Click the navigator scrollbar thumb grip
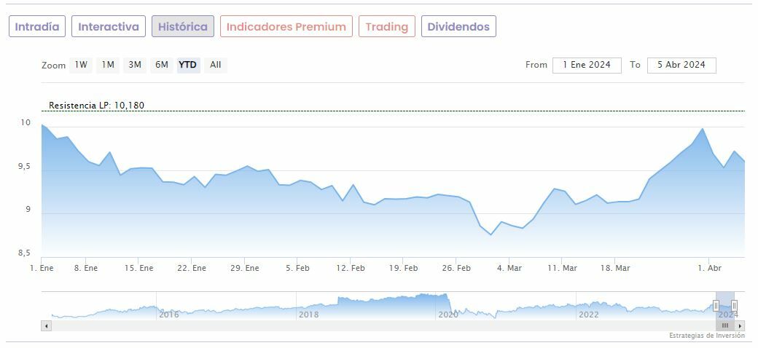This screenshot has width=758, height=348. point(725,325)
